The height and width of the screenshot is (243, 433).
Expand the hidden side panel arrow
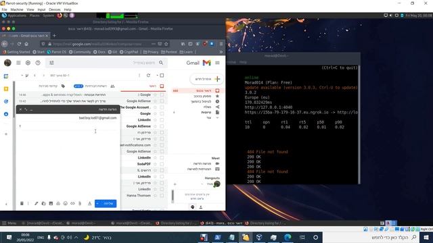[x=6, y=204]
